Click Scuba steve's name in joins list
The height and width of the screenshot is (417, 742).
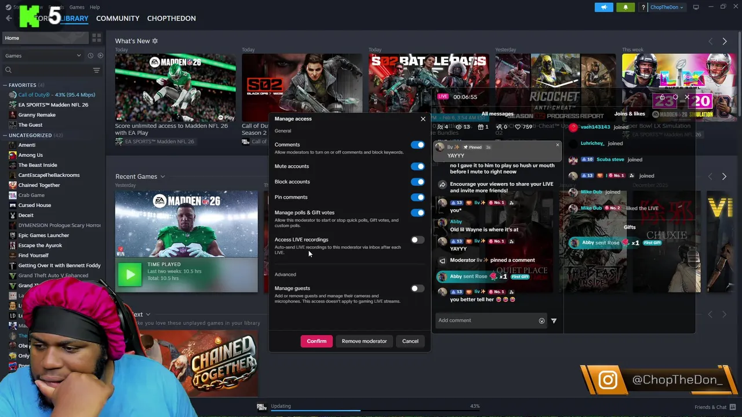coord(610,160)
